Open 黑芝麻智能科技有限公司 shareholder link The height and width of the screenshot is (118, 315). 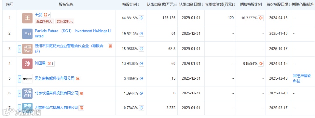pos(55,78)
